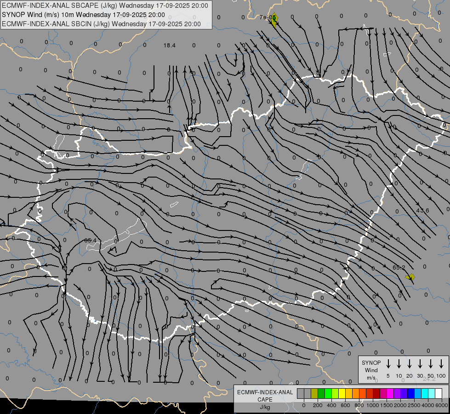Click the 18.4 value label on map
Screen dimensions: 450x414
pyautogui.click(x=170, y=45)
